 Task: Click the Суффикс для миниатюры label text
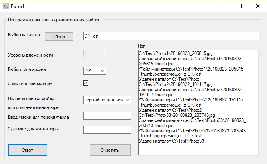point(33,129)
